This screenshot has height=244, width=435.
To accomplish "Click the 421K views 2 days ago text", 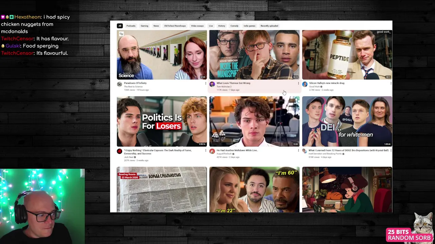I will 228,157.
